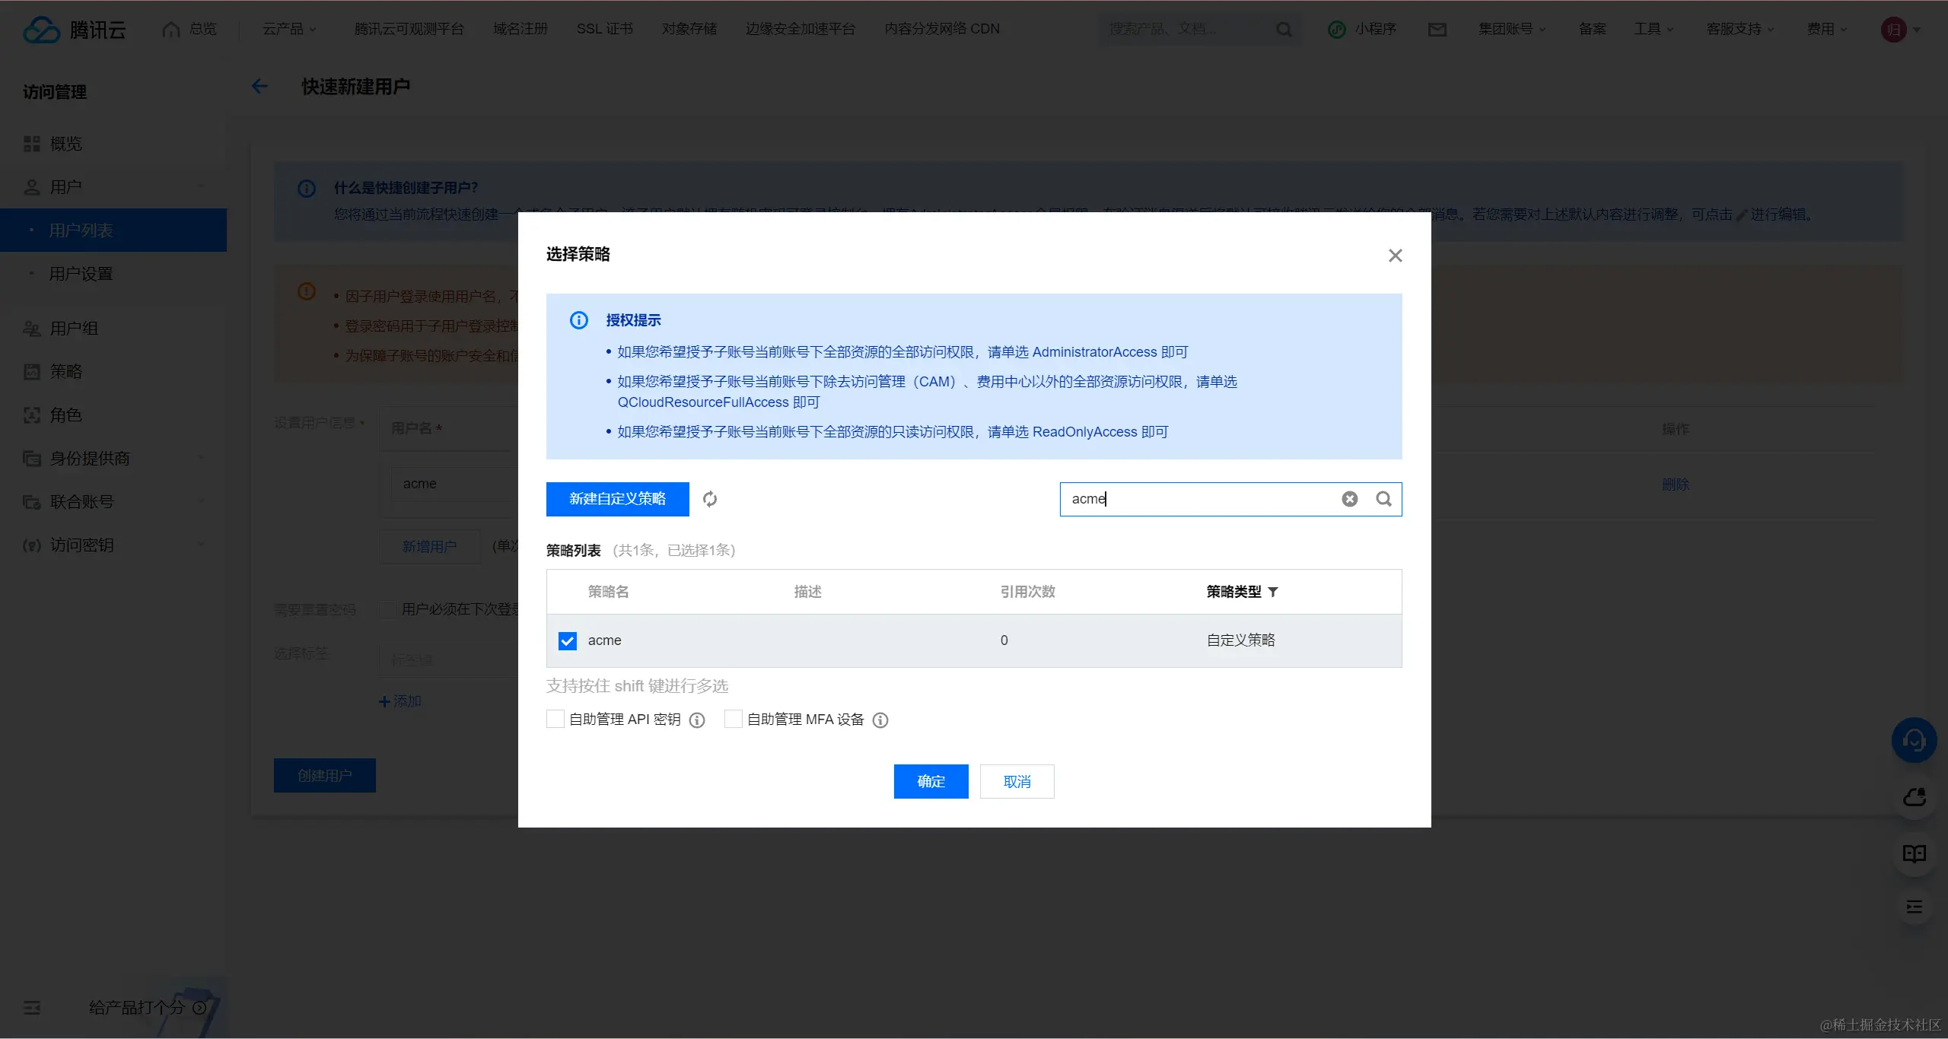The width and height of the screenshot is (1948, 1039).
Task: Click the refresh policies icon
Action: (x=709, y=498)
